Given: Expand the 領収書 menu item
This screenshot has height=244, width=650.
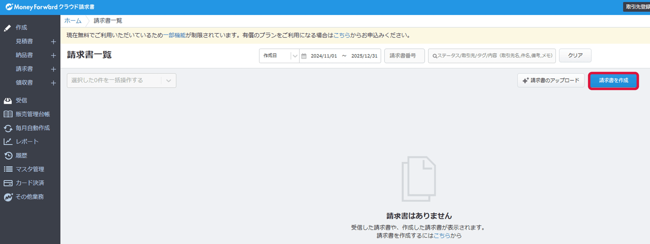Looking at the screenshot, I should click(x=53, y=83).
